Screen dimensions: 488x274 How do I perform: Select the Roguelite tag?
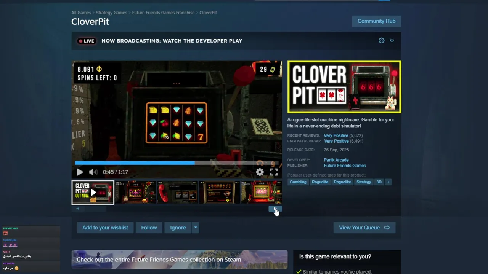320,182
